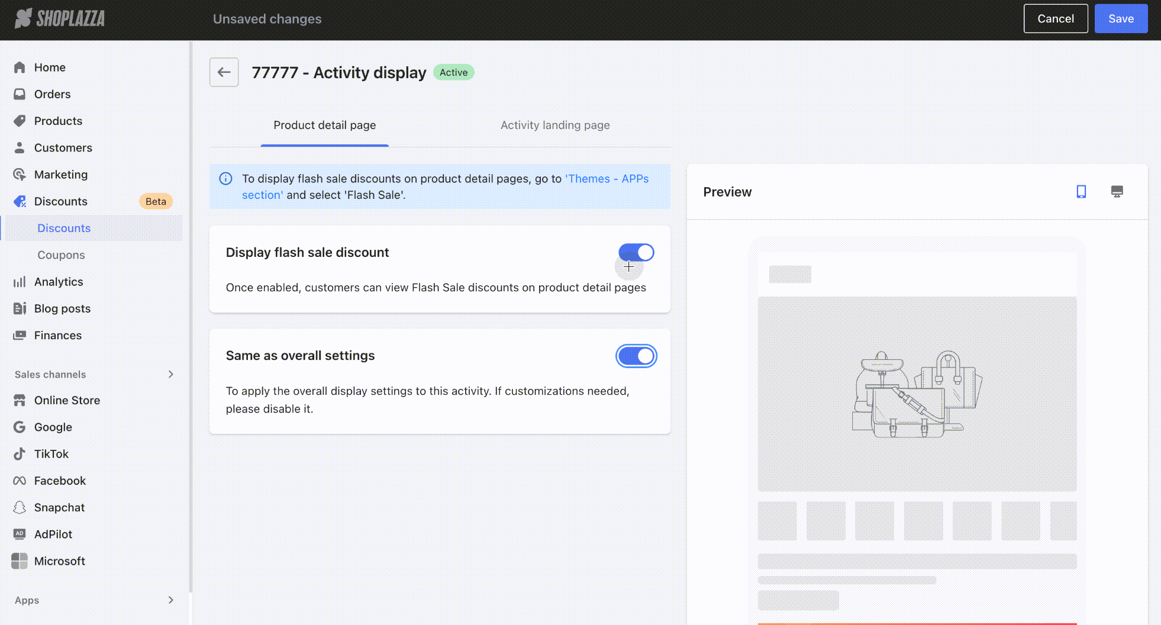Save the unsaved changes
Image resolution: width=1161 pixels, height=625 pixels.
coord(1121,19)
